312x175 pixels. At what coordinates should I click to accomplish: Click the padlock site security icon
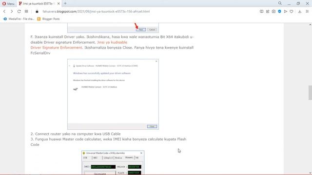pyautogui.click(x=37, y=11)
